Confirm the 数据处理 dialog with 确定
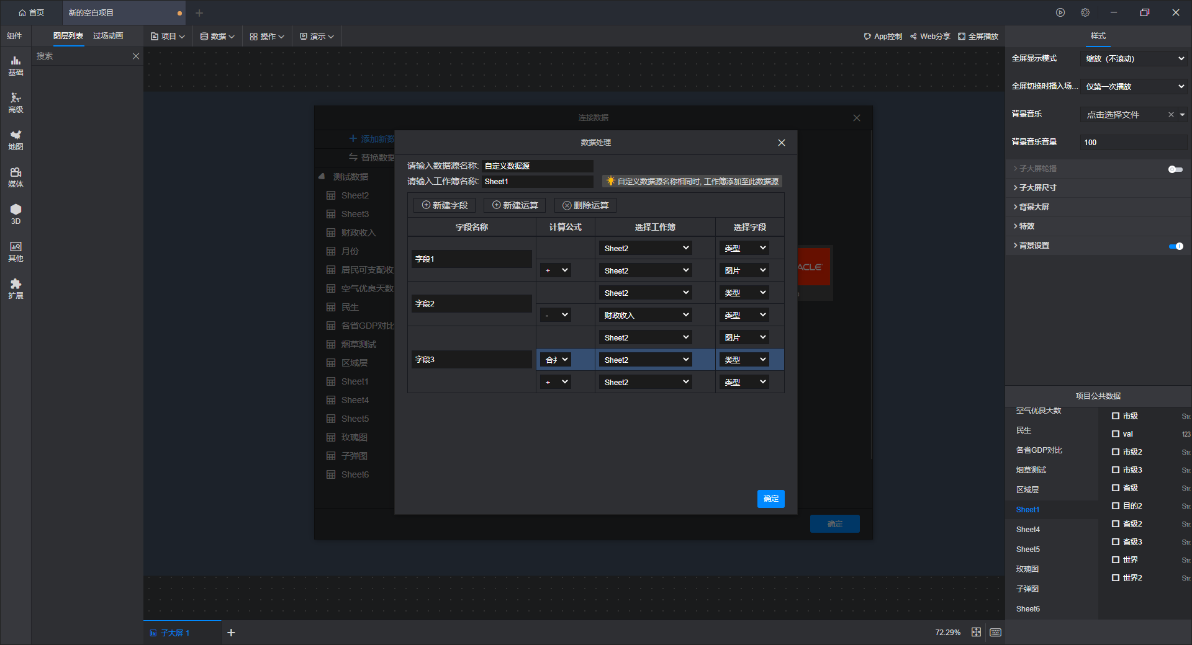 (x=771, y=499)
